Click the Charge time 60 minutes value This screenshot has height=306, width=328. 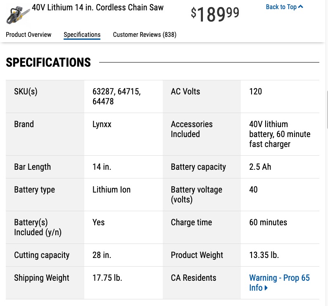(x=268, y=222)
